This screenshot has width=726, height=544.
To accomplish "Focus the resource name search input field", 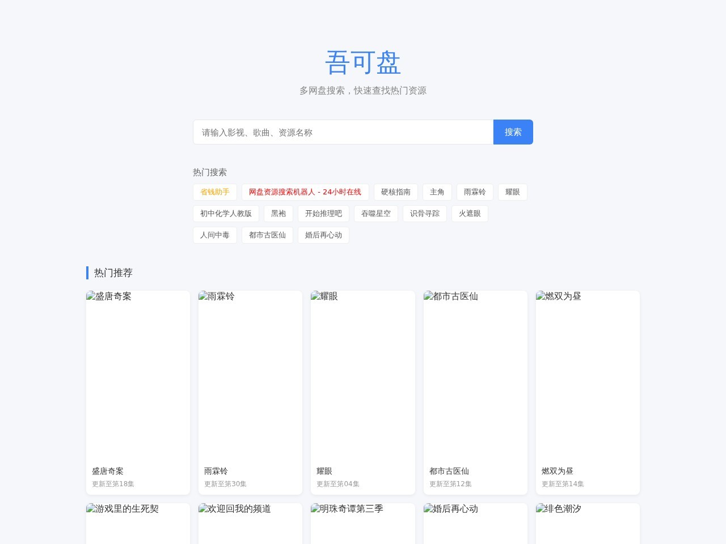I will click(343, 132).
